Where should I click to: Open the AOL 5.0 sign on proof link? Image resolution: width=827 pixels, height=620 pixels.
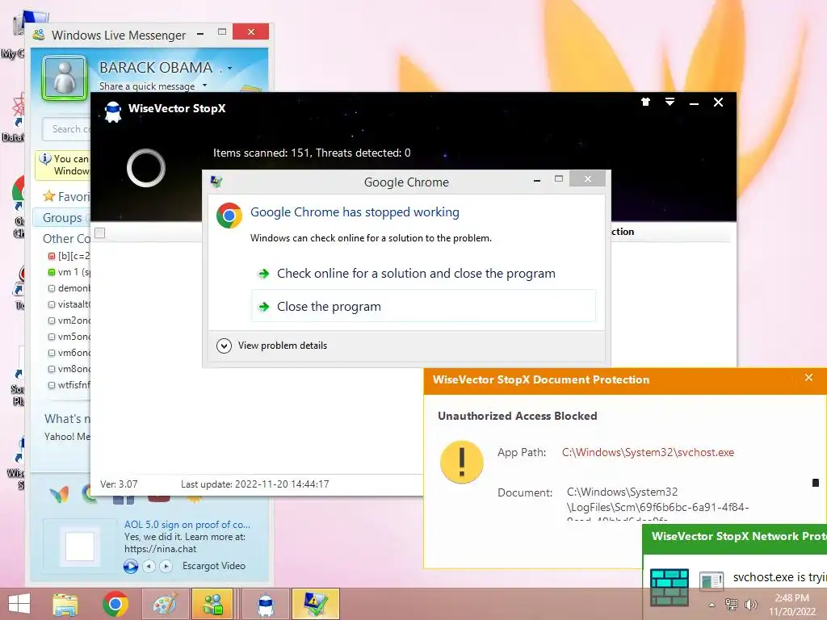tap(187, 525)
